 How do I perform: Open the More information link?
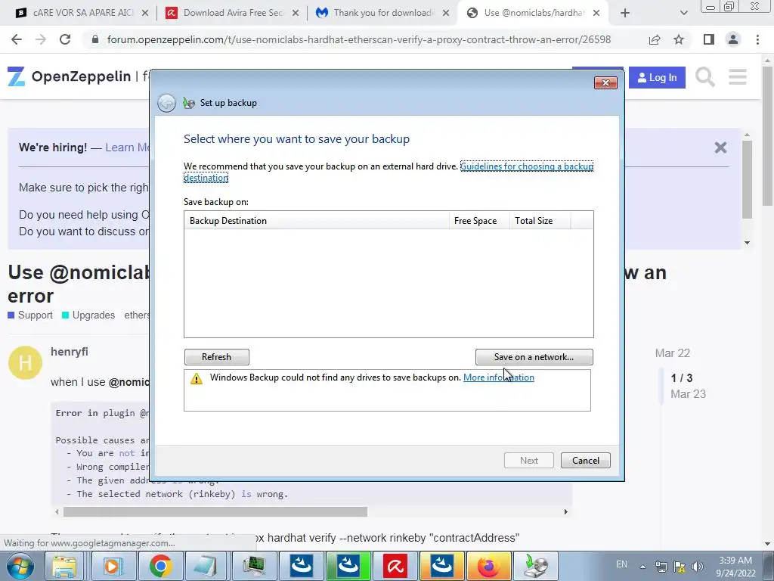pos(499,377)
